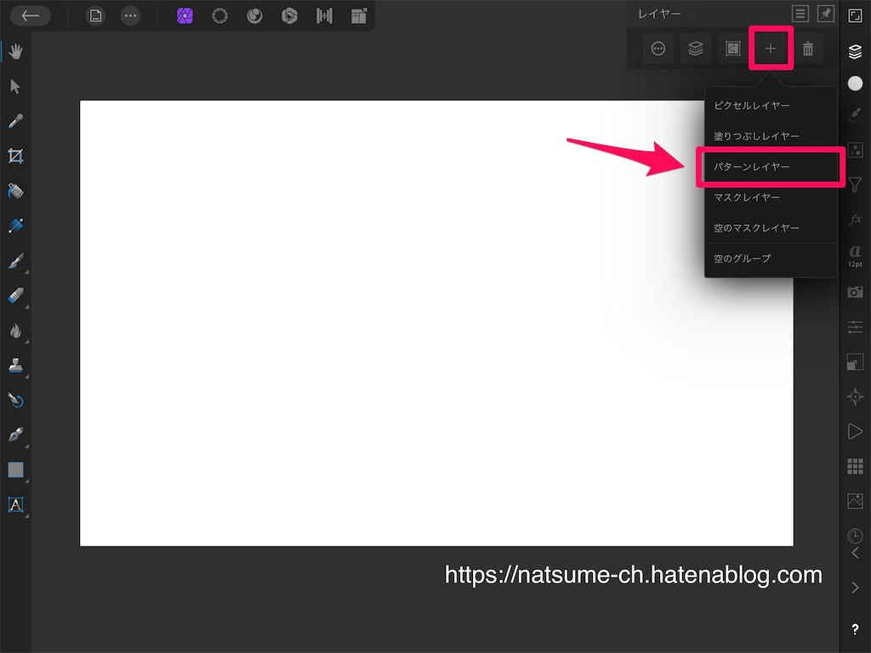This screenshot has height=653, width=871.
Task: Select the Frame Text tool
Action: click(x=15, y=504)
